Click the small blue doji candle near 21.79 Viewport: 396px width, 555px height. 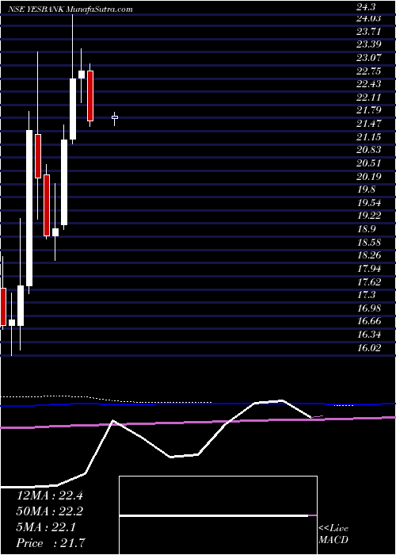pyautogui.click(x=115, y=118)
